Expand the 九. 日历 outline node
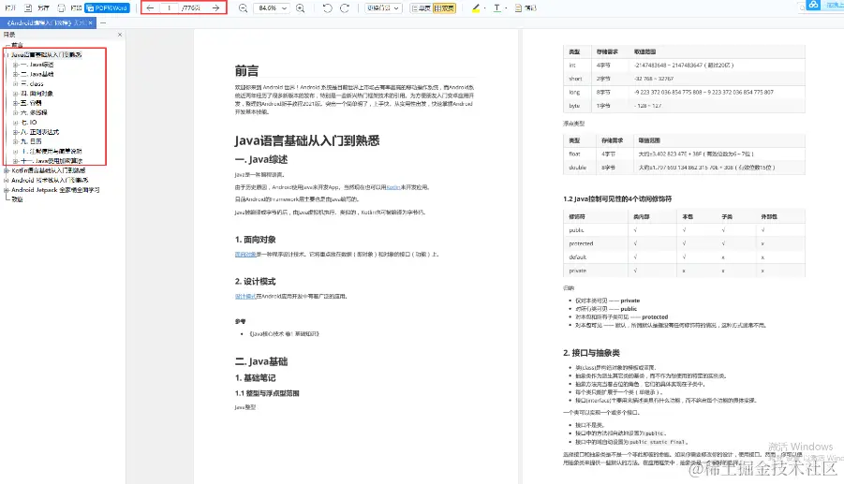 tap(16, 141)
